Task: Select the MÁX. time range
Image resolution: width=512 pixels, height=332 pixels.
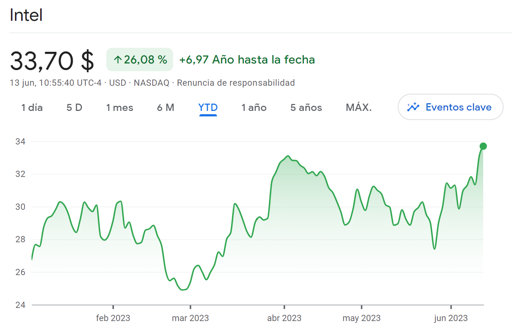Action: 359,108
